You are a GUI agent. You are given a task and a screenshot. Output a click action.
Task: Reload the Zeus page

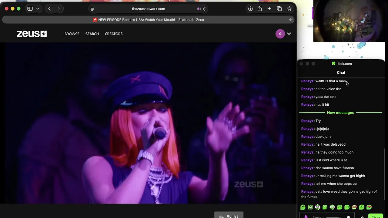(x=205, y=9)
